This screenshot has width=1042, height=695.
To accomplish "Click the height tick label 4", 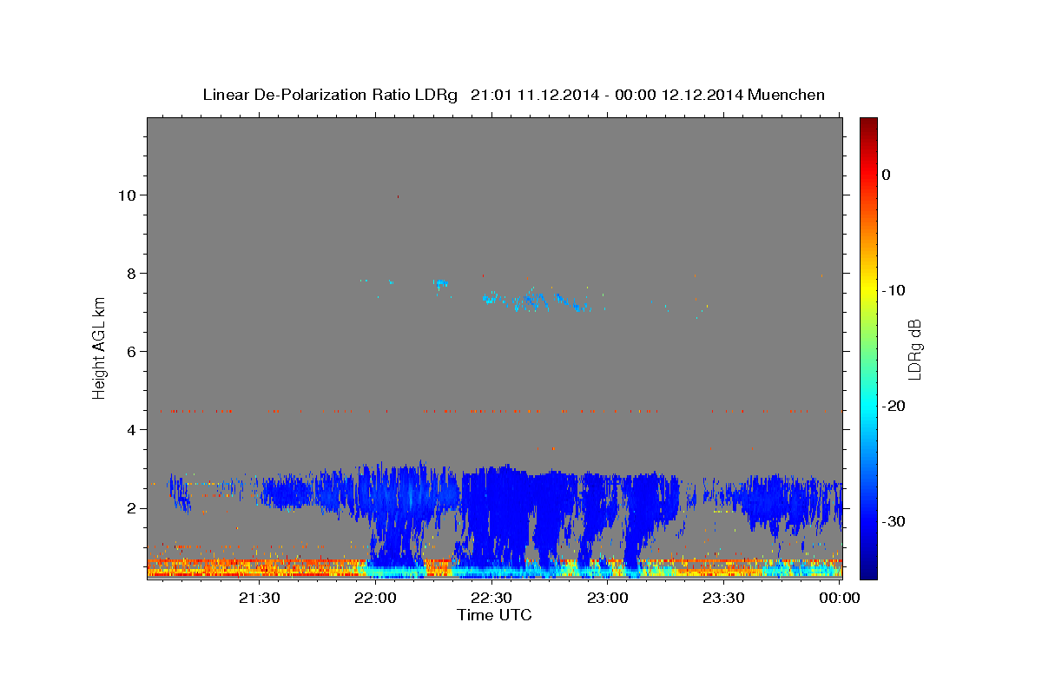I will 132,429.
